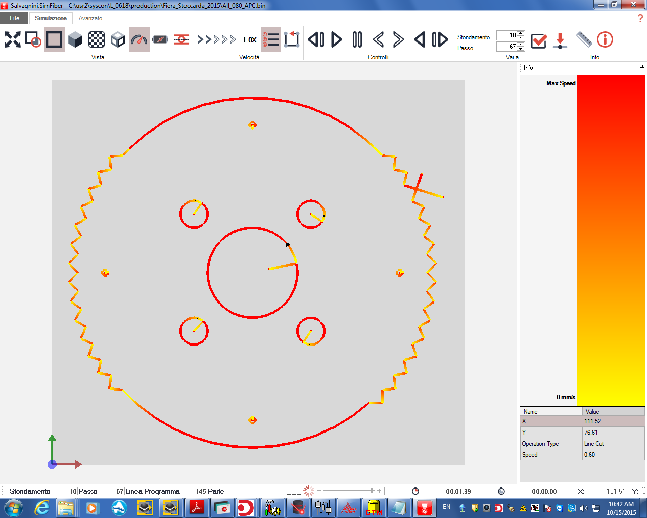Open Internet Explorer from taskbar
Screen dimensions: 647x518
coord(41,508)
